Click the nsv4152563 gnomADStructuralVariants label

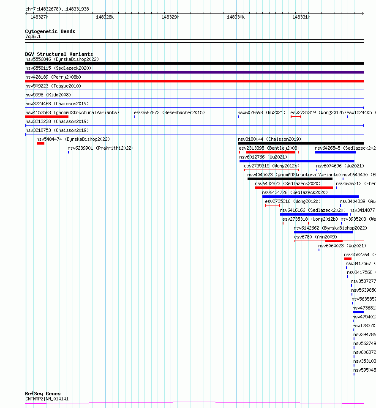72,112
